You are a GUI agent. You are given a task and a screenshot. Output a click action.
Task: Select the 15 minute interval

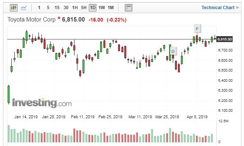57,8
